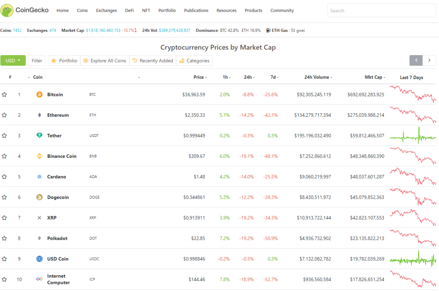439x291 pixels.
Task: Toggle the favorite star for Polkadot
Action: (4, 238)
